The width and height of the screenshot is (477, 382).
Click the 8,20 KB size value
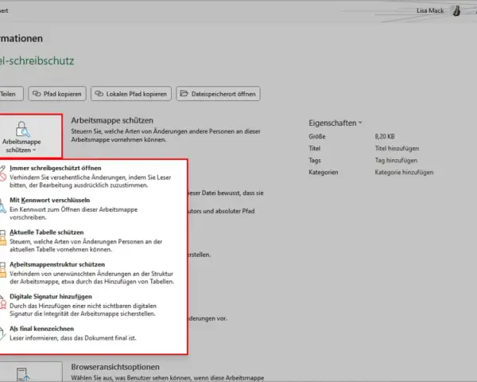pos(385,136)
